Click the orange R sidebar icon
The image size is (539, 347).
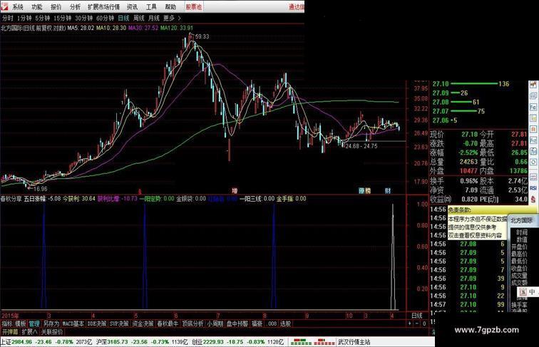(533, 129)
